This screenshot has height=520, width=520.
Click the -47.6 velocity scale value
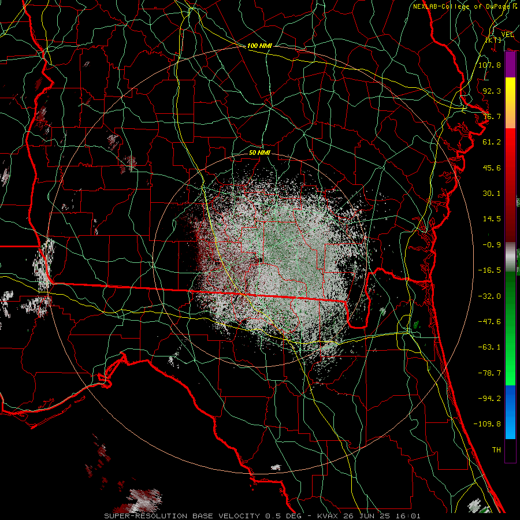coord(489,322)
